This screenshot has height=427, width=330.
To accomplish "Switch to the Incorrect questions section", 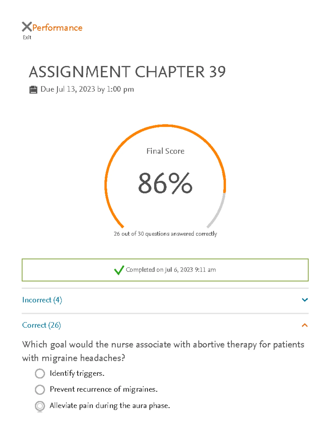I will click(x=42, y=300).
